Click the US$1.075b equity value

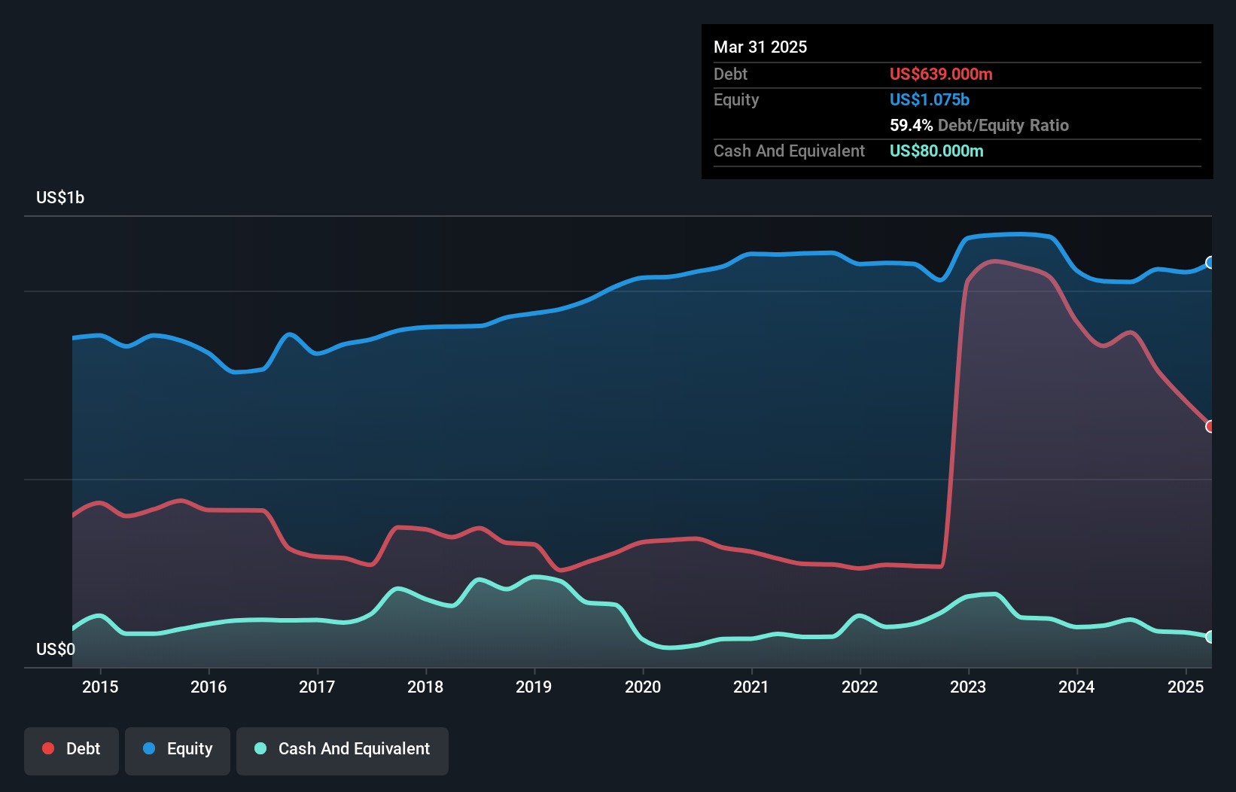930,99
